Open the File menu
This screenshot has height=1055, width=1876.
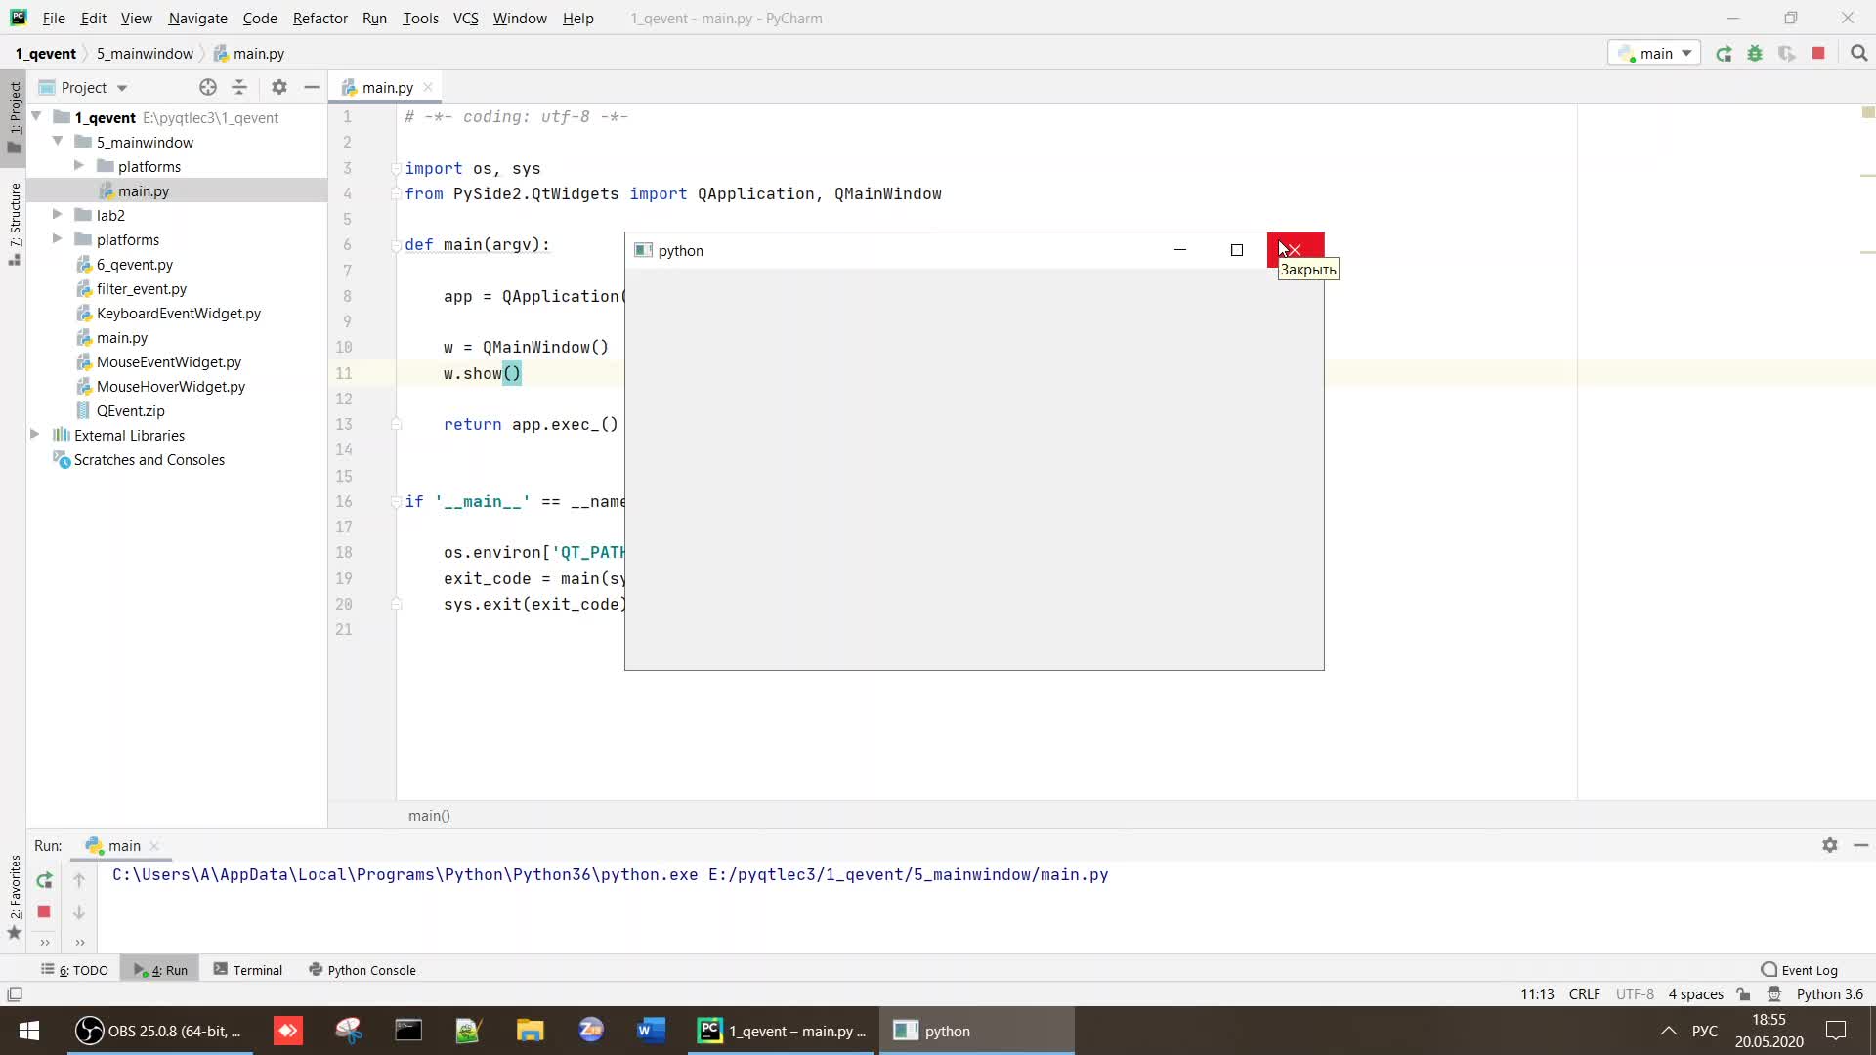(x=54, y=18)
